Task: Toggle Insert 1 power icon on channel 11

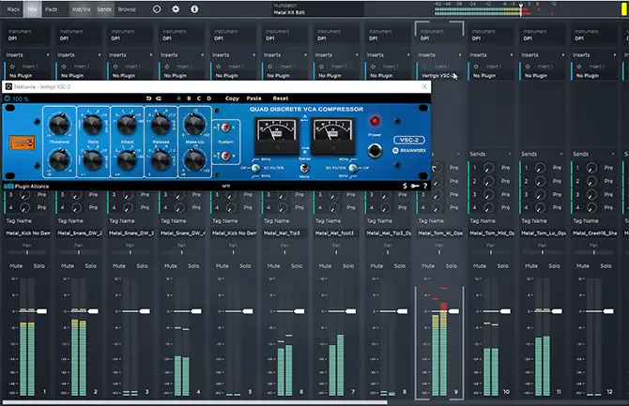Action: pos(528,67)
